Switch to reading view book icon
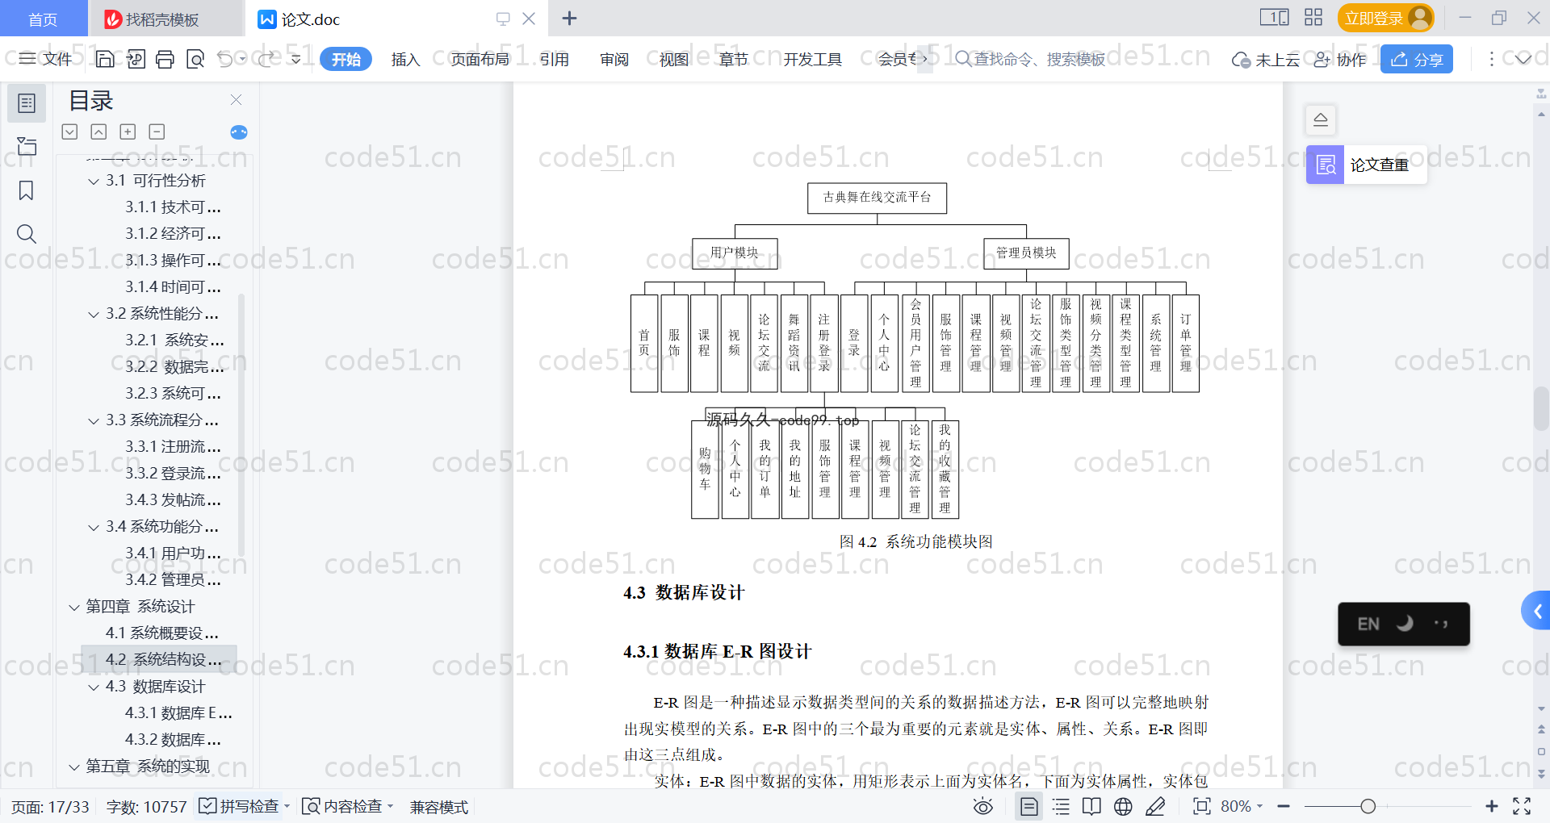Screen dimensions: 1550x823 (x=1091, y=806)
